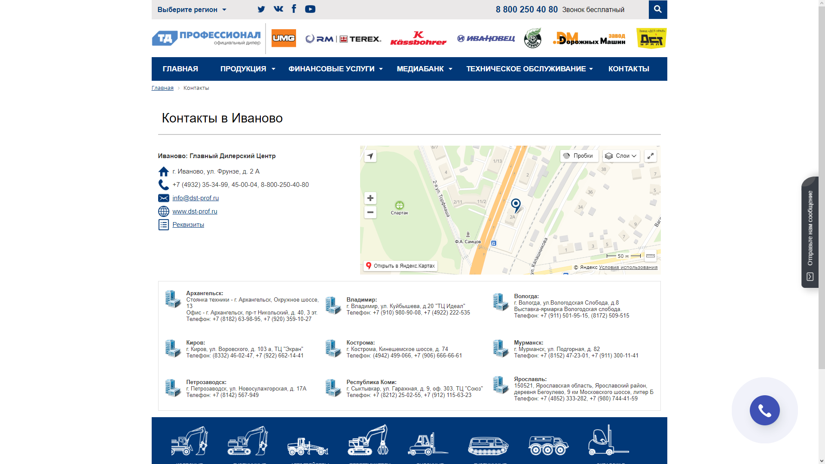Image resolution: width=825 pixels, height=464 pixels.
Task: Click the Вологда office building icon
Action: [x=501, y=302]
